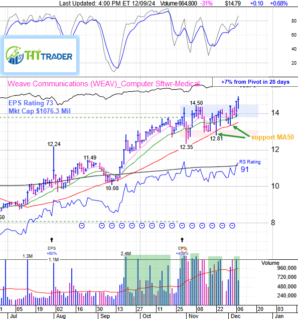The image size is (298, 319).
Task: Click the support MA50 annotation text
Action: click(272, 137)
